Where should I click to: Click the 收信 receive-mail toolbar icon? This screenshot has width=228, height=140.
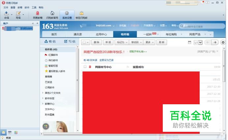point(6,15)
